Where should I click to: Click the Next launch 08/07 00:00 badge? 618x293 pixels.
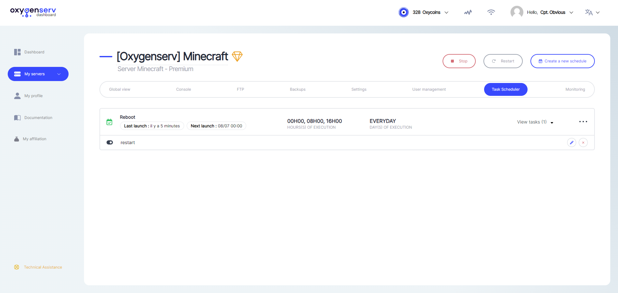point(216,126)
